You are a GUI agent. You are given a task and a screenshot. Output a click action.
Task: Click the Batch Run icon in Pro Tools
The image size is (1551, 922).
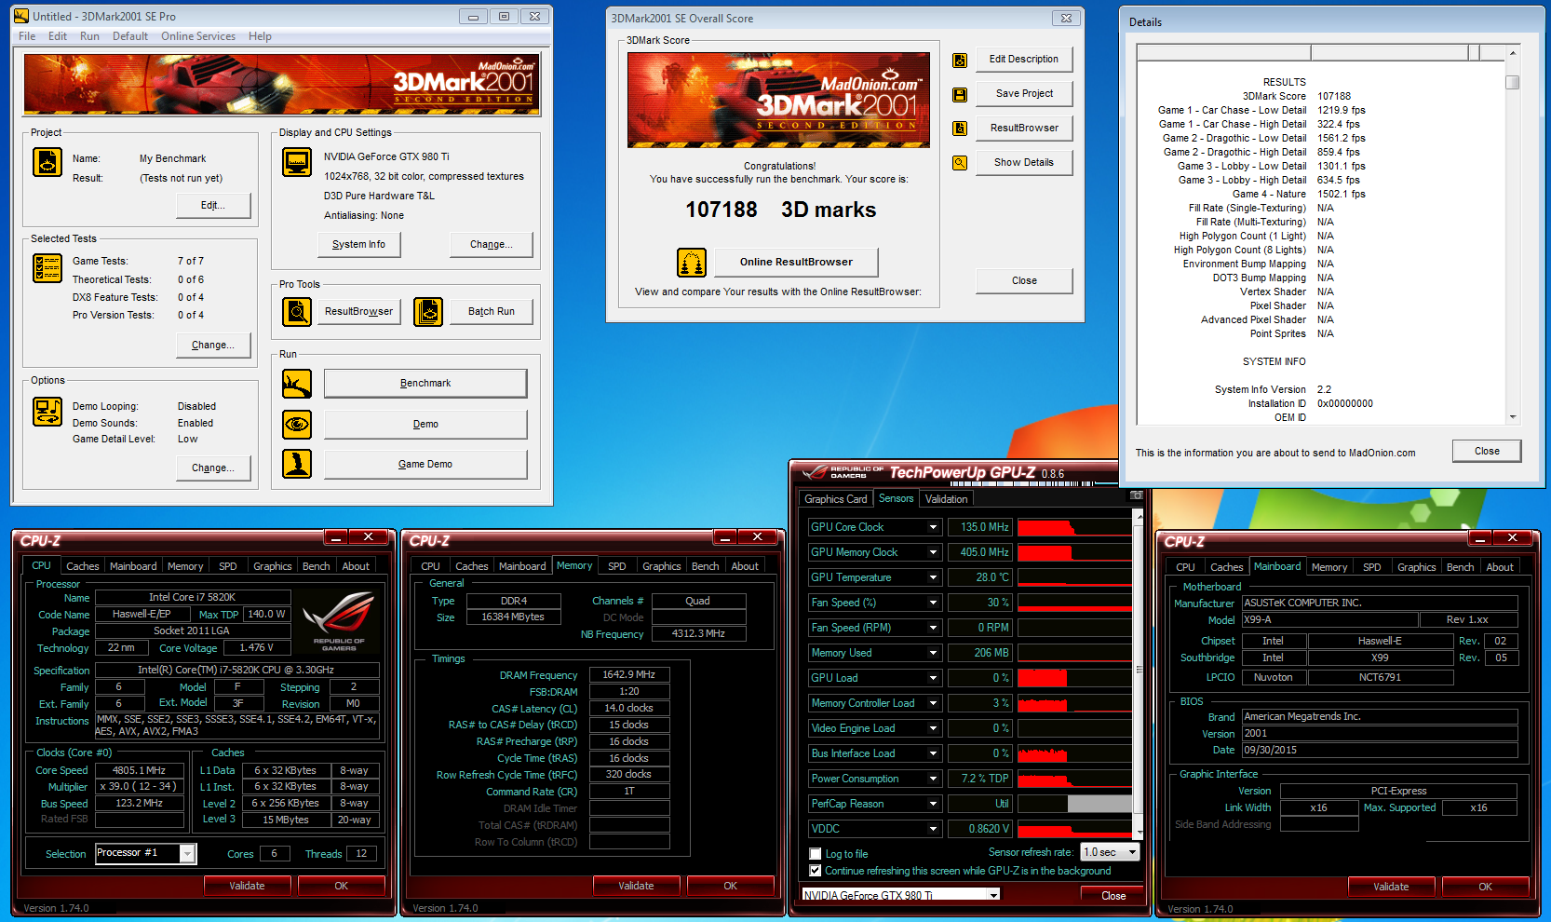point(428,311)
